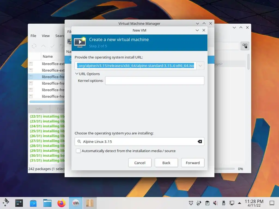Click the muted volume tray icon
Viewport: 279px width, 209px height.
tap(215, 203)
